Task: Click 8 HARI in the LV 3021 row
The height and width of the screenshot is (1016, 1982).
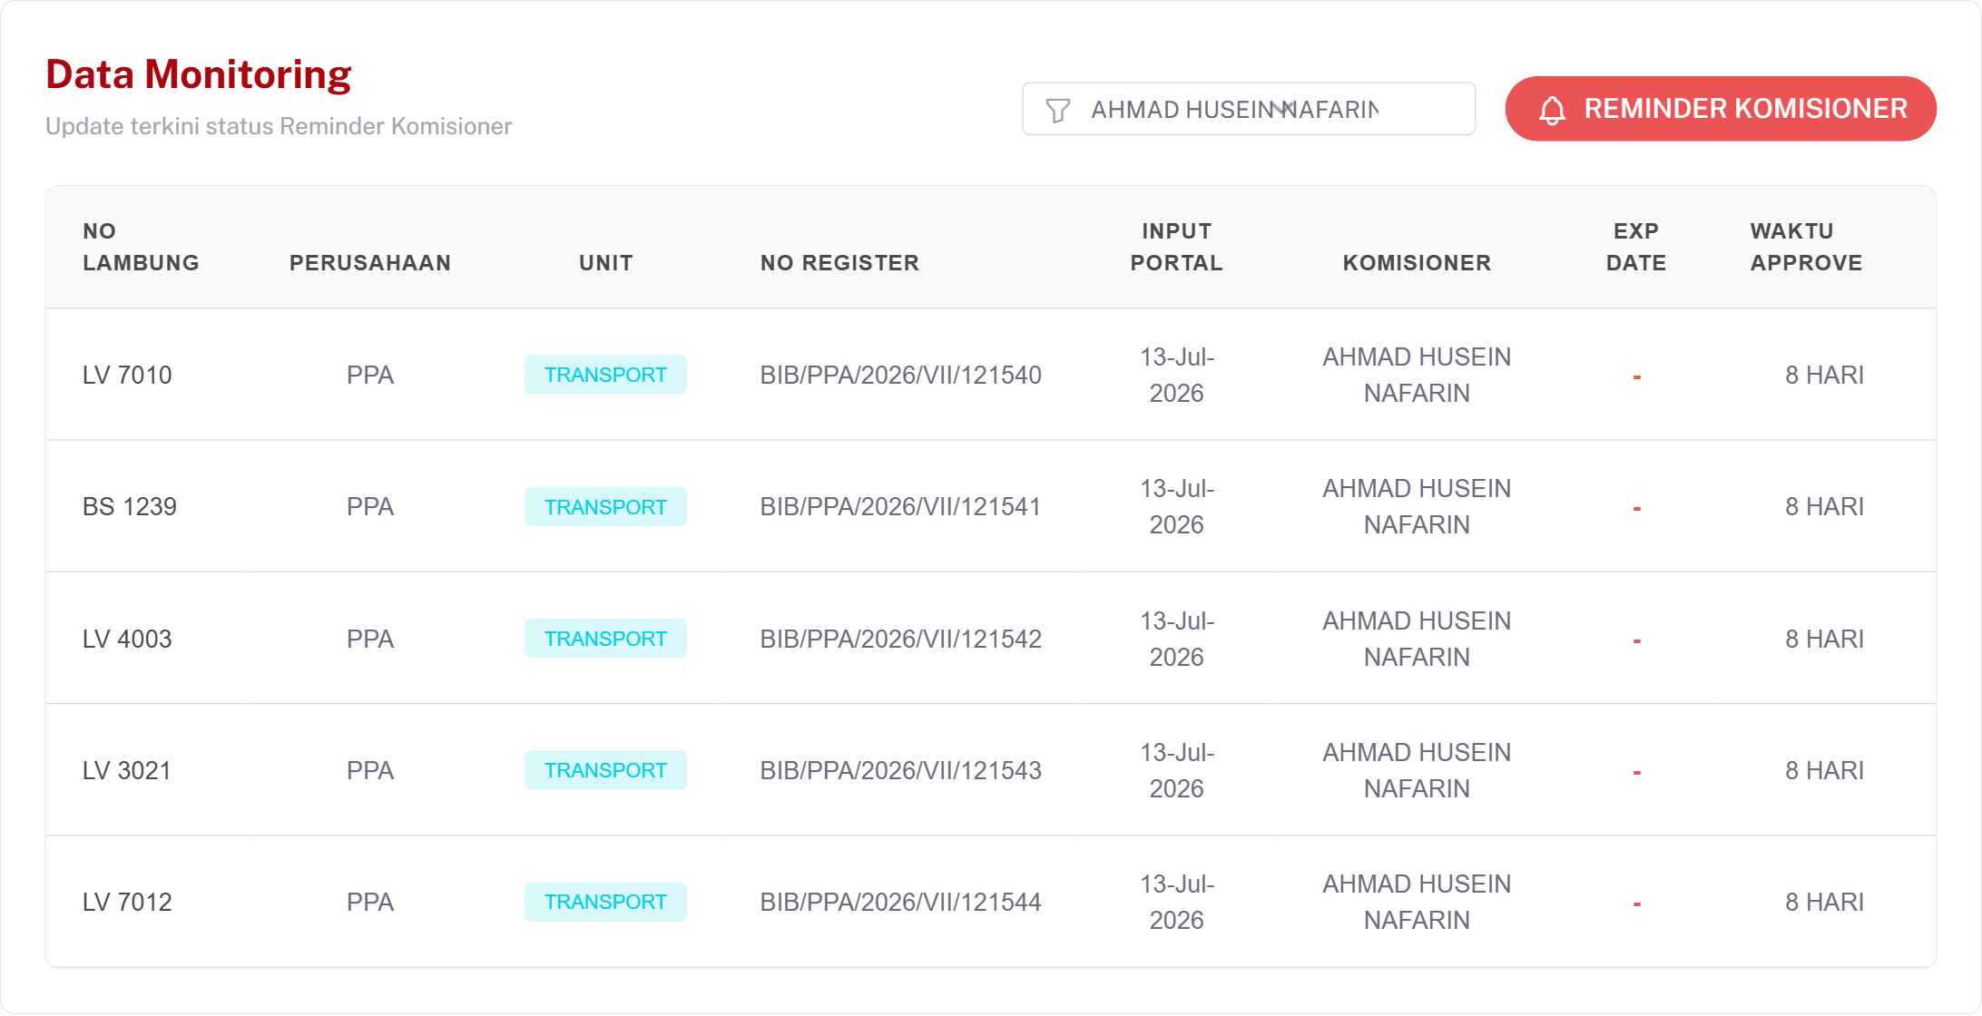Action: click(1824, 770)
